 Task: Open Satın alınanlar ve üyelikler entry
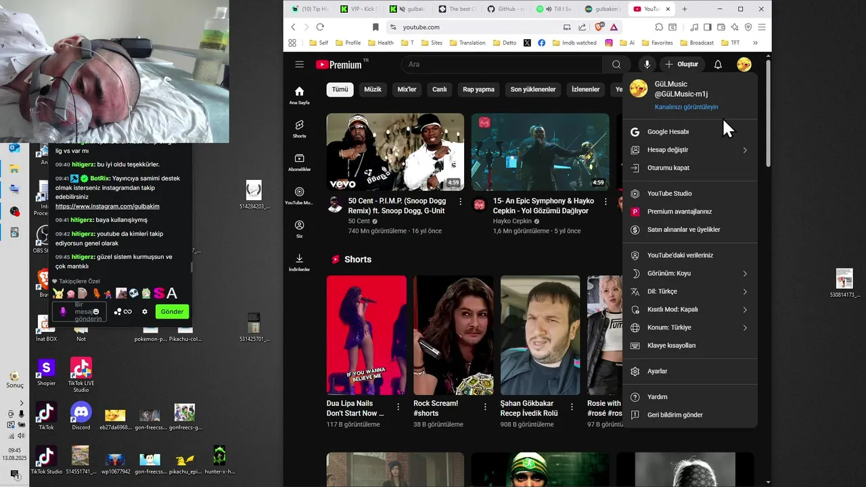point(689,229)
